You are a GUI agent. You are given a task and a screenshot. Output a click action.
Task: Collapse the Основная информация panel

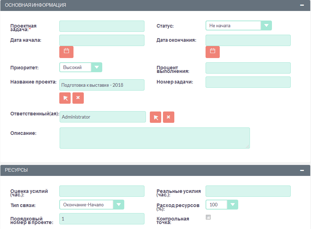[x=302, y=5]
